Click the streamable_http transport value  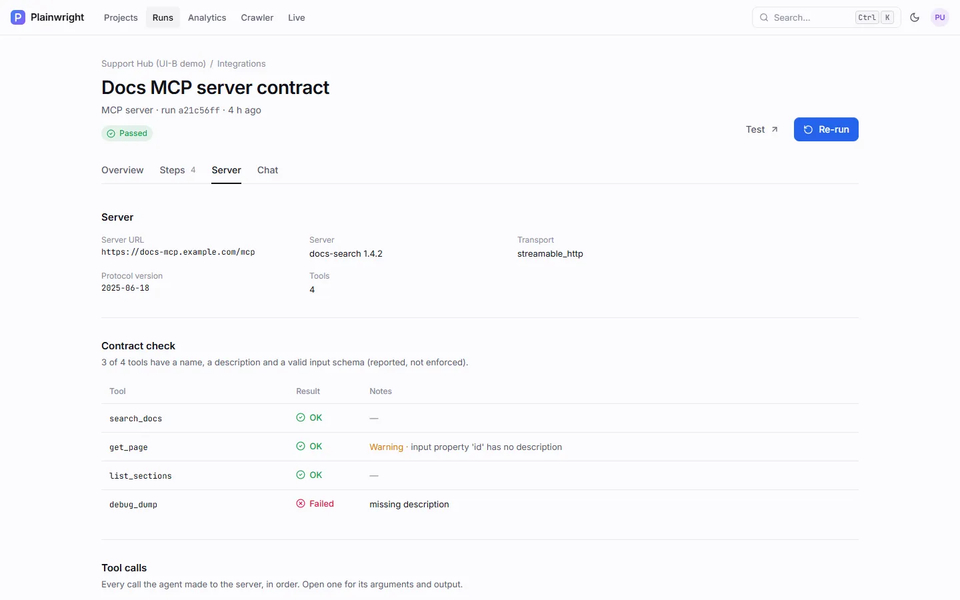550,253
